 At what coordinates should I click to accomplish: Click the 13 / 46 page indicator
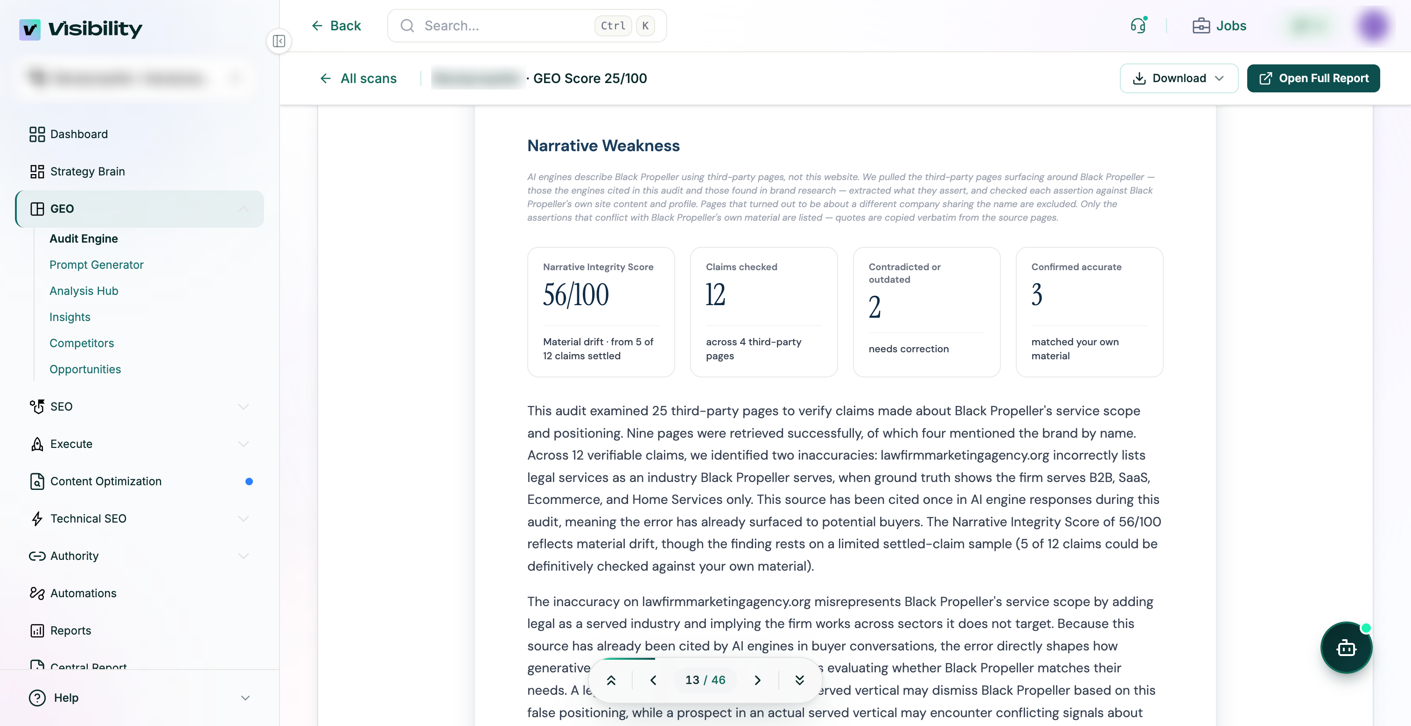coord(705,680)
